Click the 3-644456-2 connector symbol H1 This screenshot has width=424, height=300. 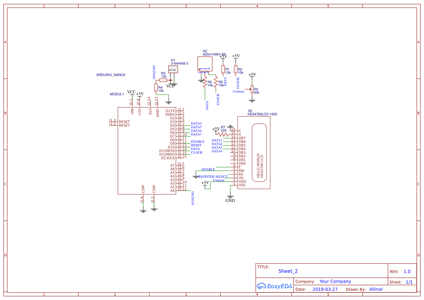(x=174, y=68)
